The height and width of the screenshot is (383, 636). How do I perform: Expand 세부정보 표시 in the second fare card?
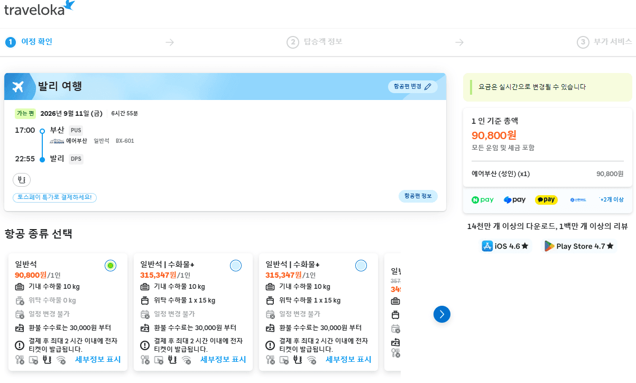pyautogui.click(x=223, y=360)
